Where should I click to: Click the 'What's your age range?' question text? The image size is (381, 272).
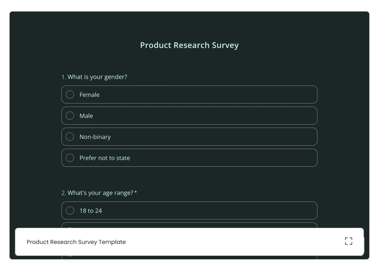101,193
